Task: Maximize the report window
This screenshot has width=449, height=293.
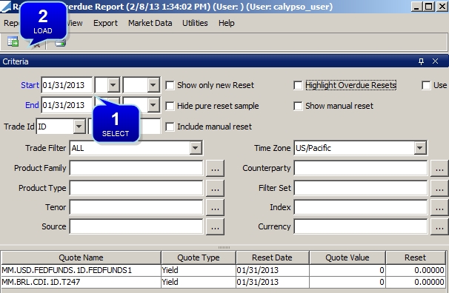Action: click(429, 6)
